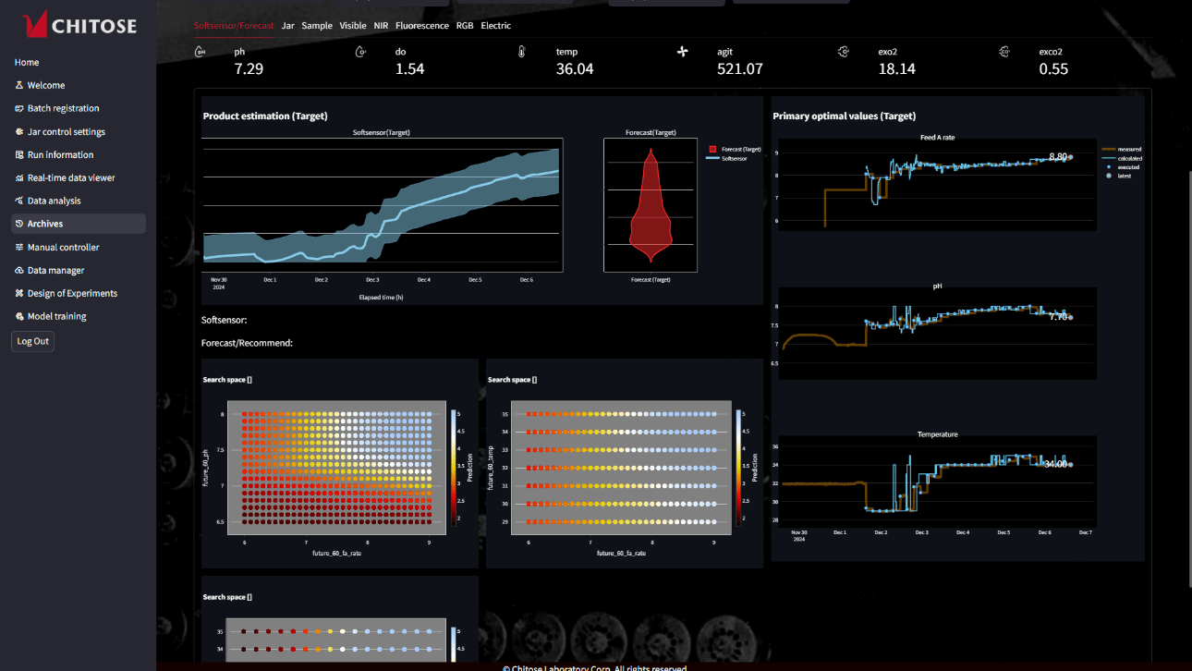The width and height of the screenshot is (1192, 671).
Task: Click the exco2 value 0.55
Action: [x=1053, y=69]
